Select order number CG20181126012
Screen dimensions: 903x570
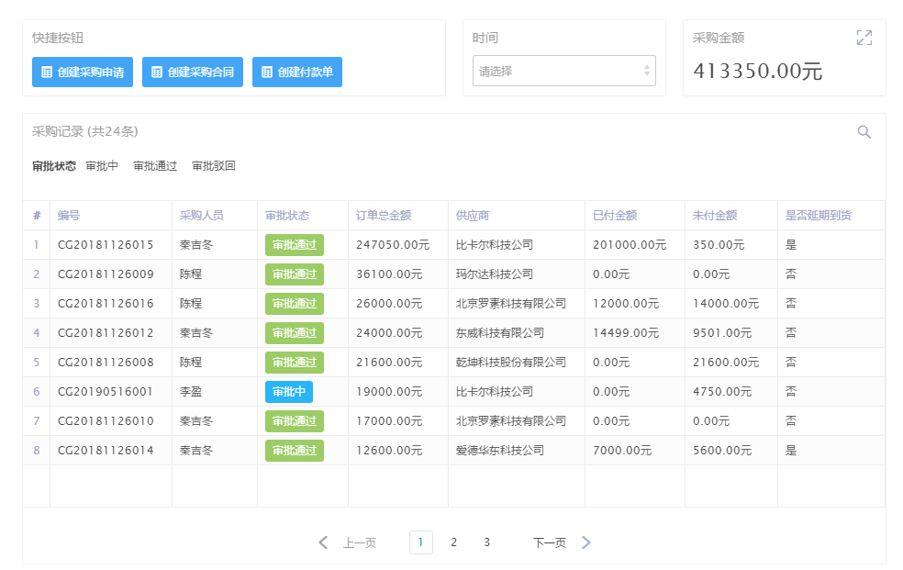click(x=106, y=333)
